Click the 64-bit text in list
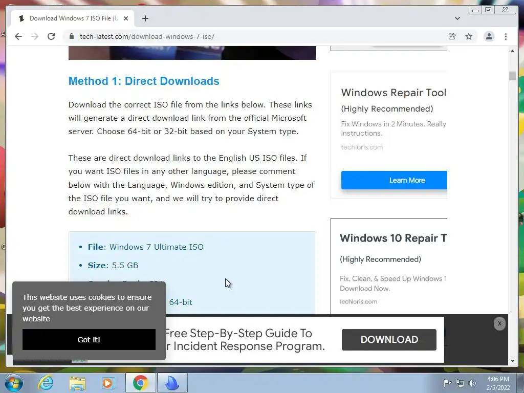This screenshot has width=524, height=393. point(181,302)
